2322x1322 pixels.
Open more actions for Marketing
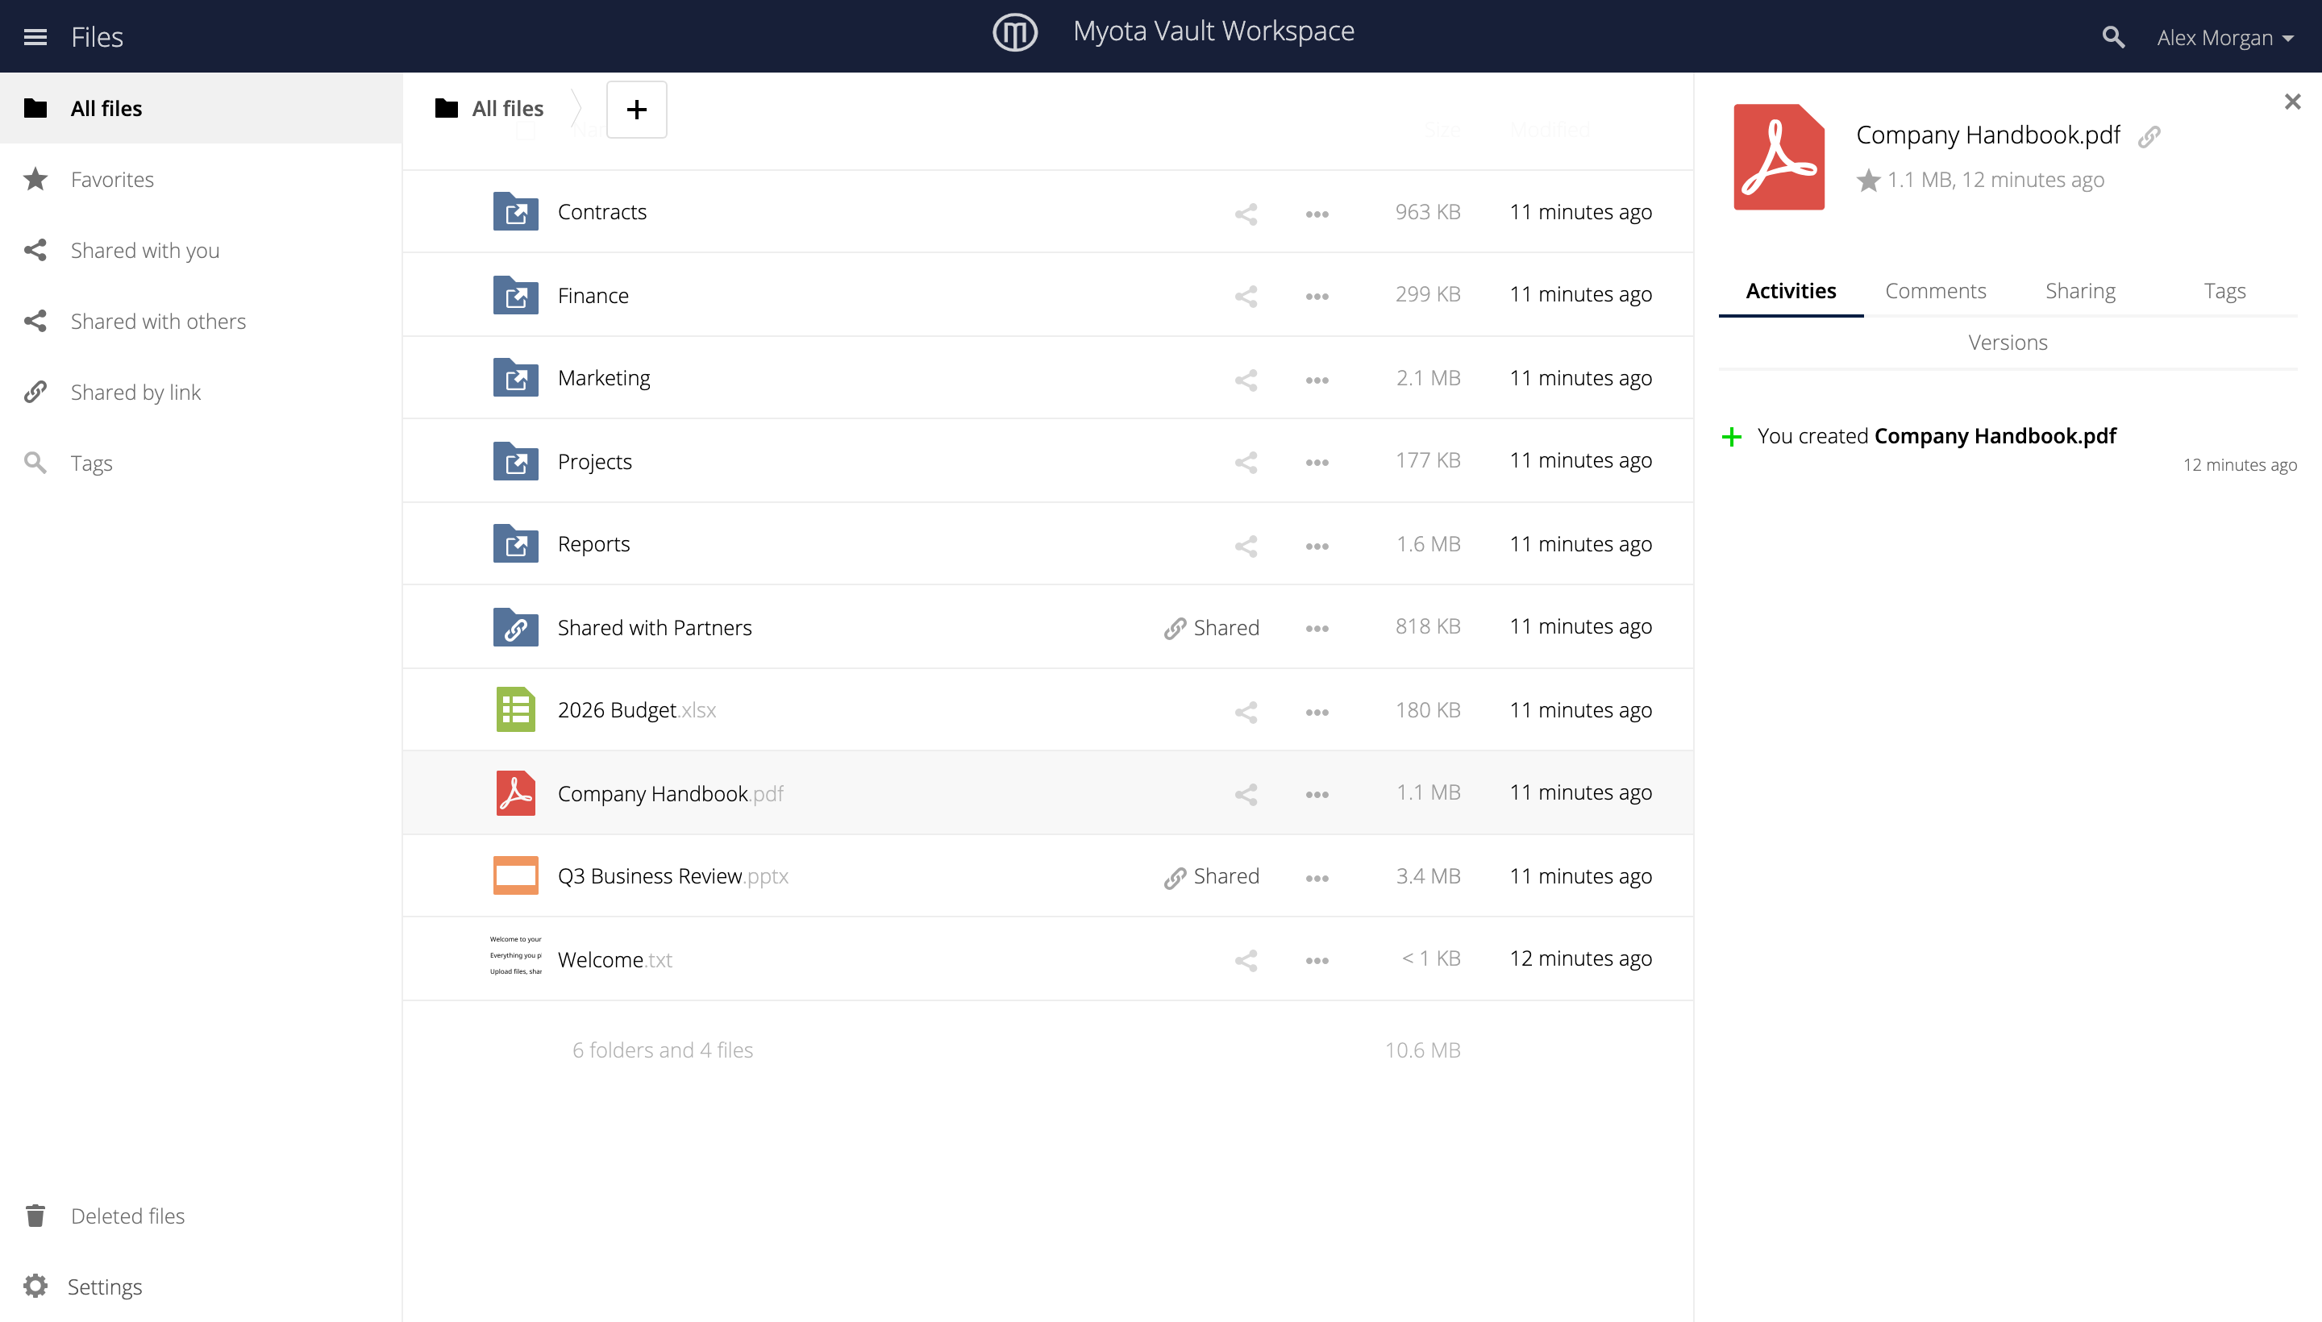[1317, 380]
